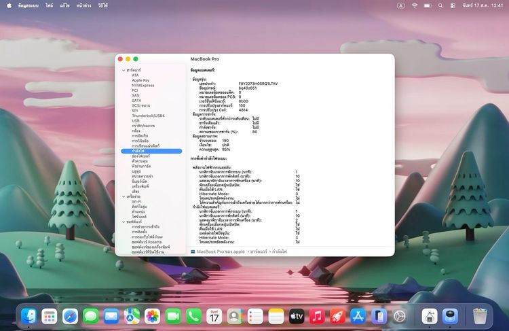Viewport: 509px width, 331px height.
Task: Click ฮาร์ดแวร์ in bottom path bar
Action: (x=259, y=251)
